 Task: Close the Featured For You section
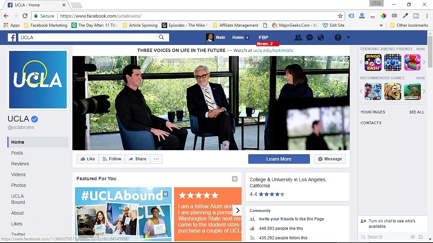pyautogui.click(x=235, y=179)
